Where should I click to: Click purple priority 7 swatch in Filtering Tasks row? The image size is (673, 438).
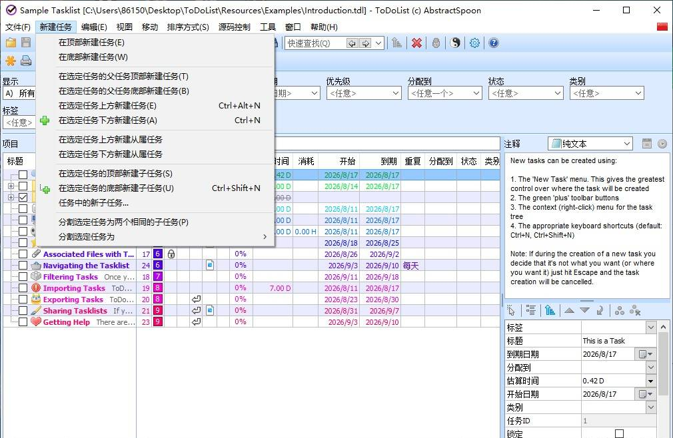click(x=158, y=276)
